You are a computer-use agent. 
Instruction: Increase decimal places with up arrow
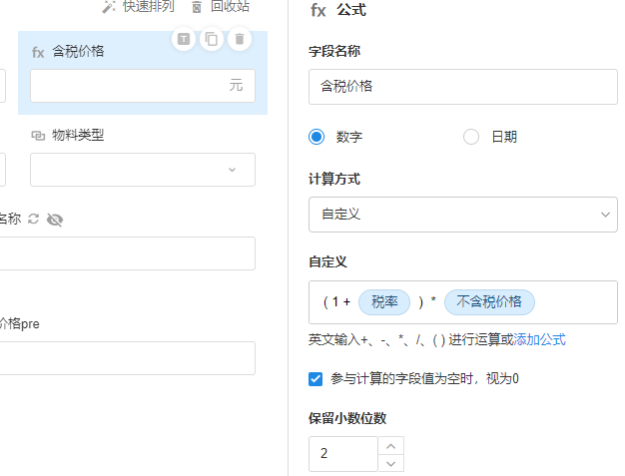pyautogui.click(x=391, y=446)
